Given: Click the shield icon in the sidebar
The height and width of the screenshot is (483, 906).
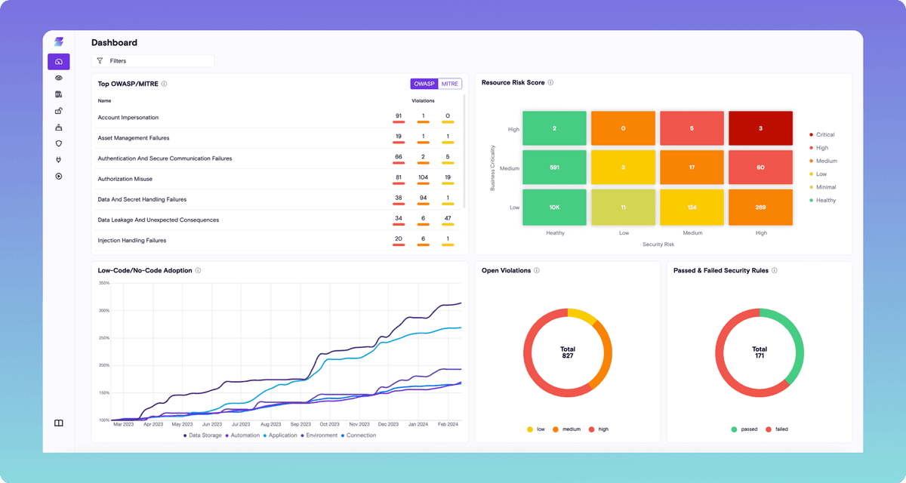Looking at the screenshot, I should pos(59,143).
